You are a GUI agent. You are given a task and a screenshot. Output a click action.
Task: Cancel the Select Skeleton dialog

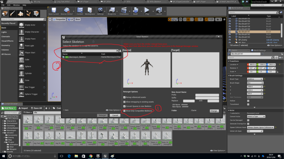[x=115, y=116]
